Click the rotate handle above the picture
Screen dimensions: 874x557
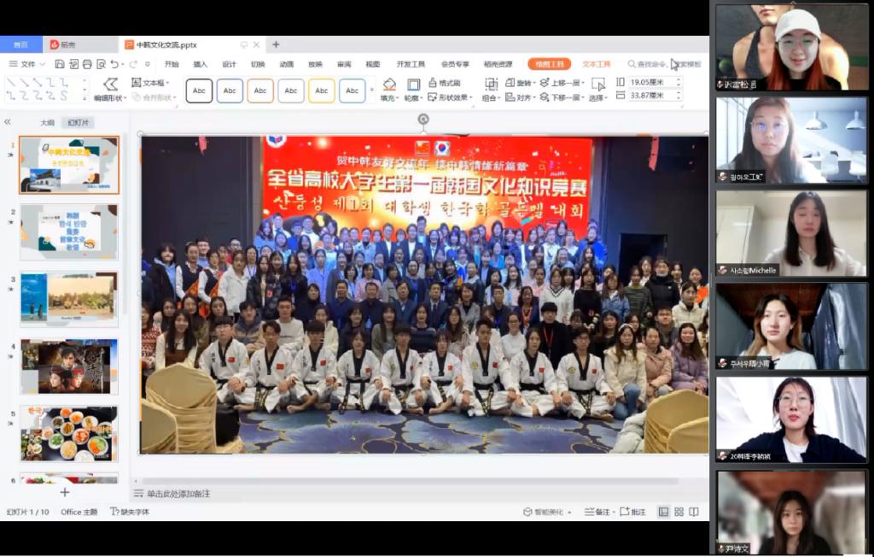[422, 119]
